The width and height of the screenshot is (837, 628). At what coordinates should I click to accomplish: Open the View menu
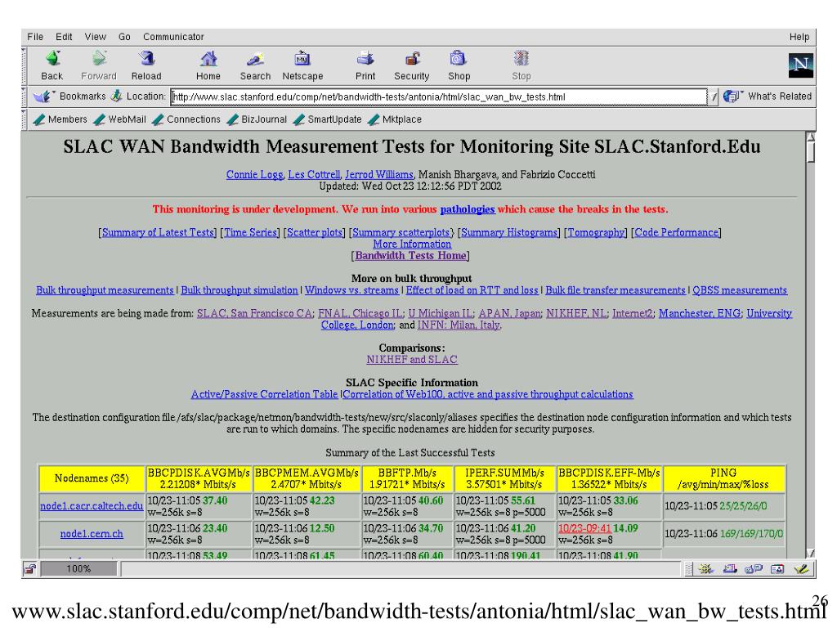(x=95, y=37)
